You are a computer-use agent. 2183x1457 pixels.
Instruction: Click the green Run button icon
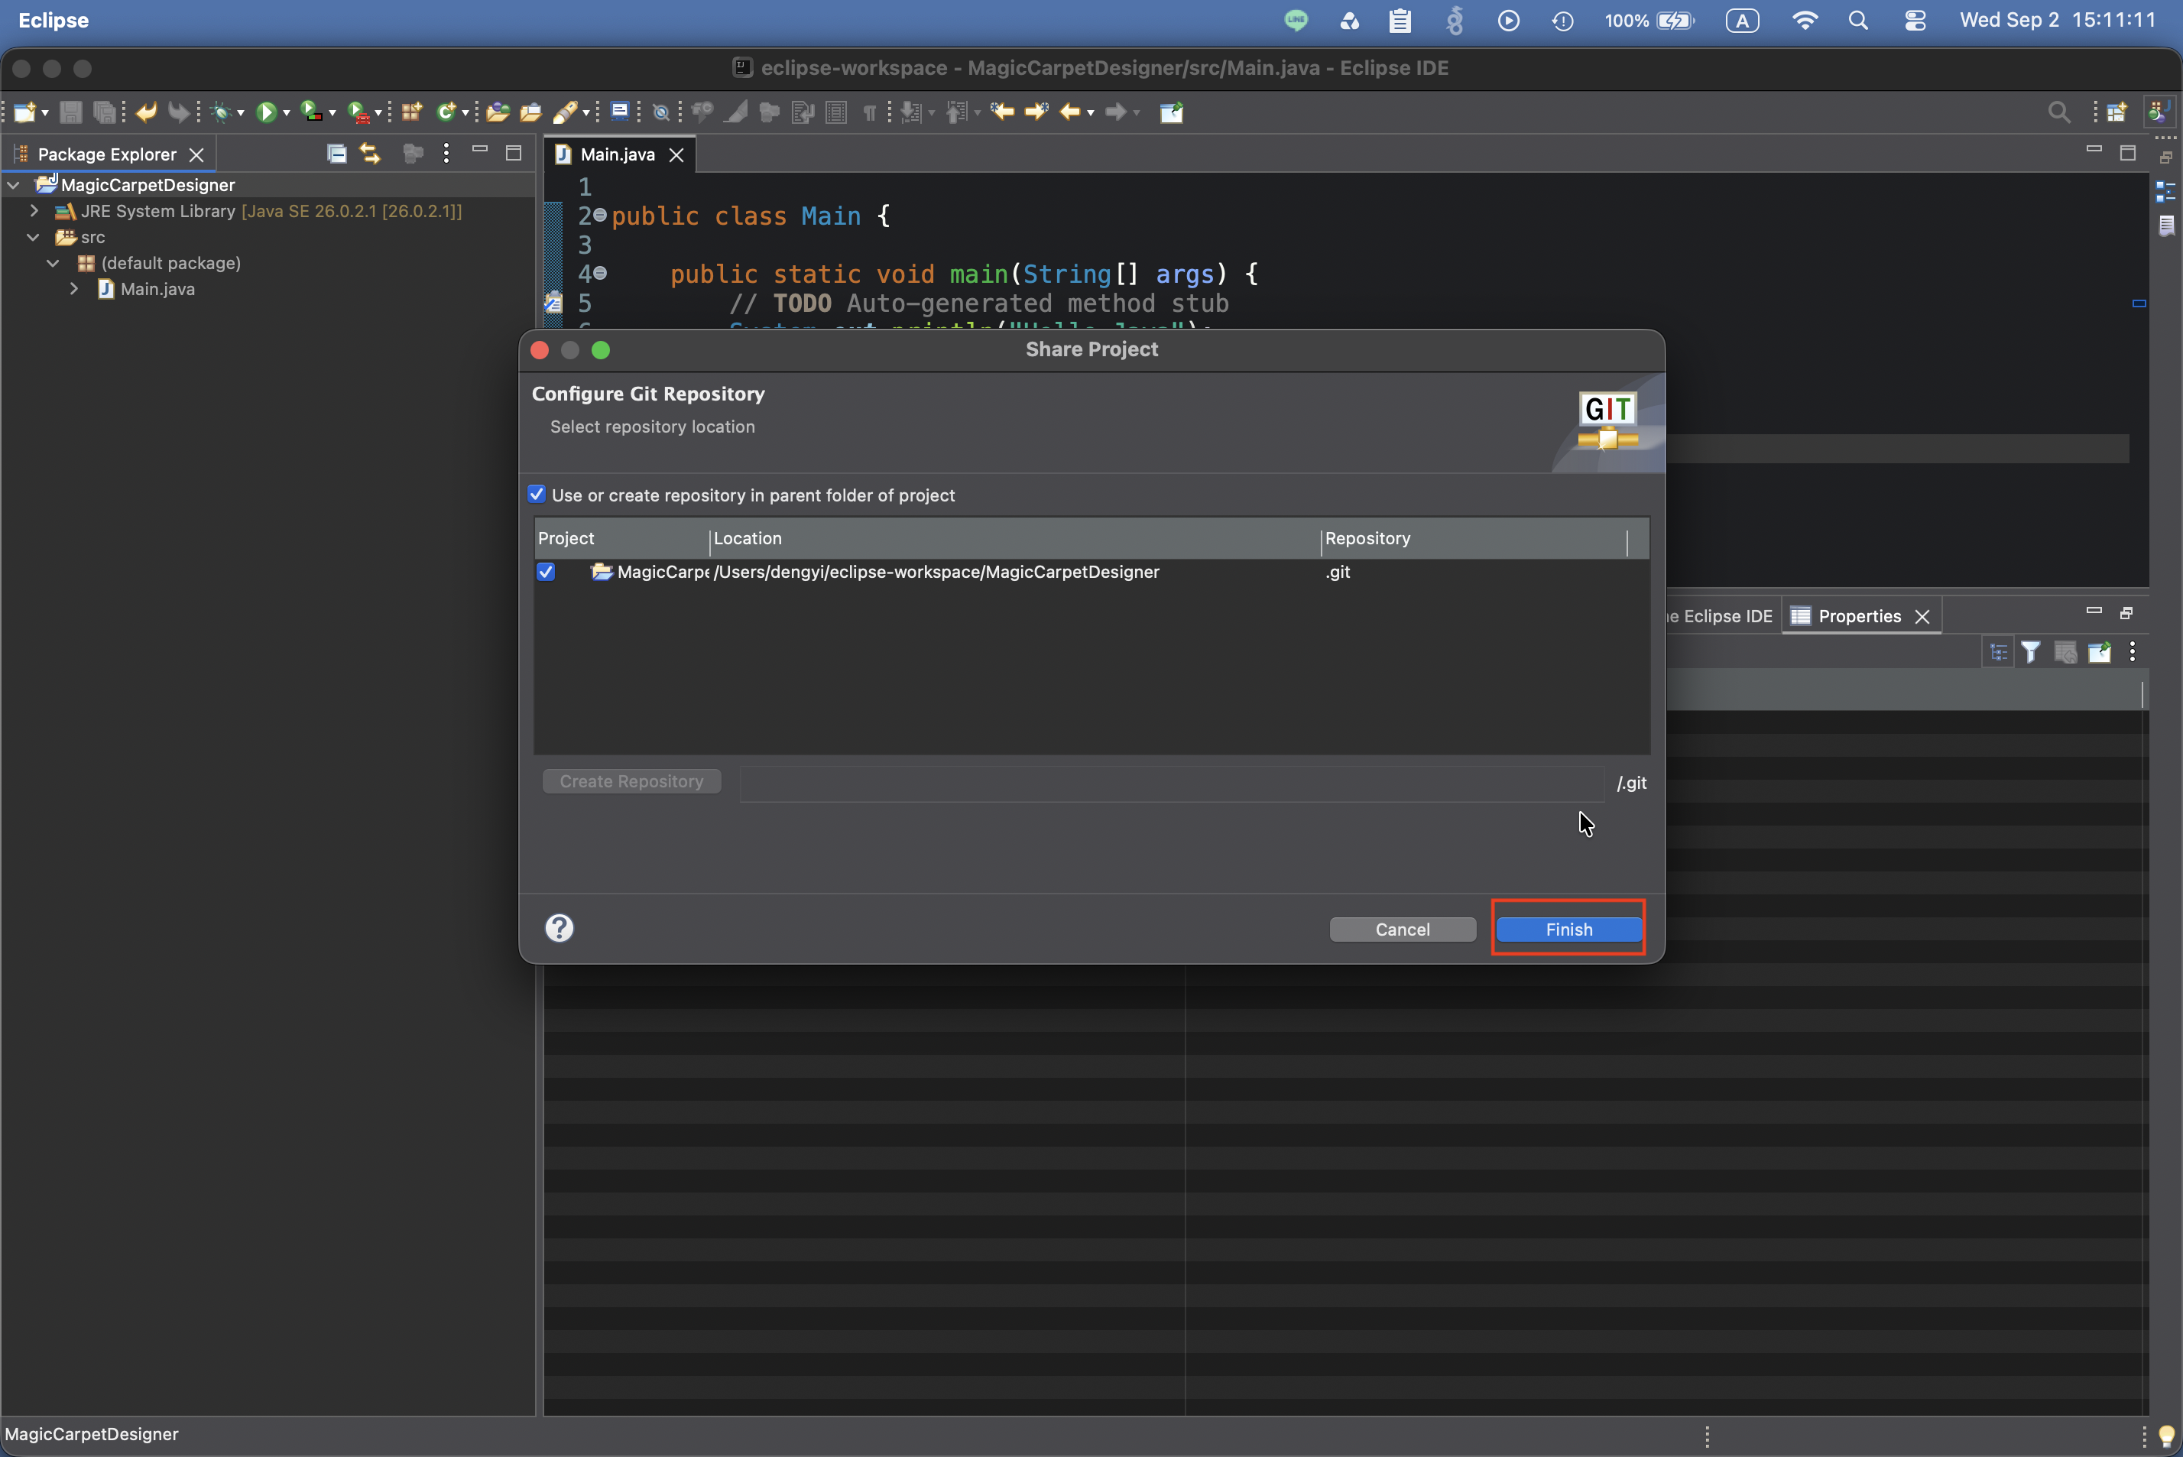(x=266, y=112)
